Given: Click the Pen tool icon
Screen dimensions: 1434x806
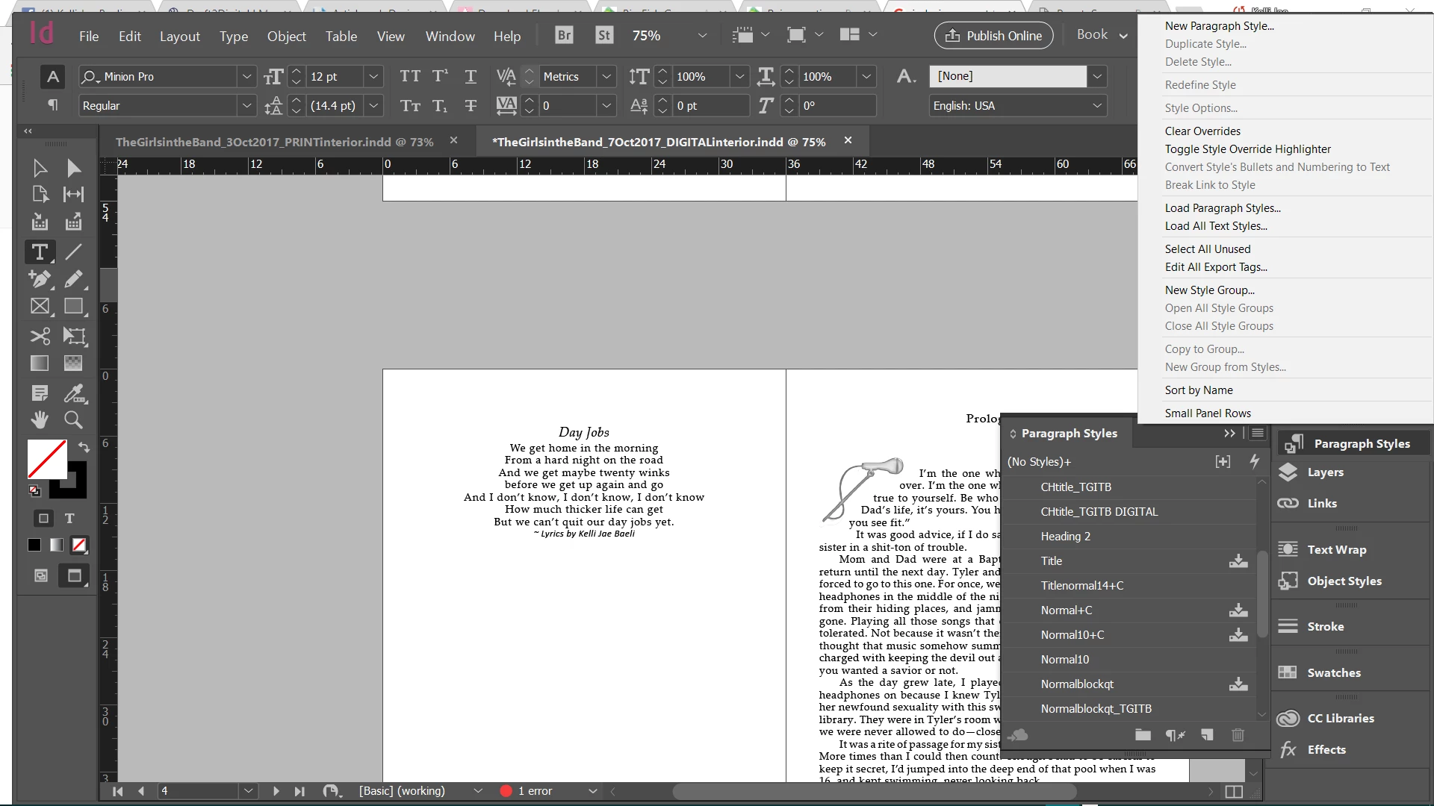Looking at the screenshot, I should 40,279.
